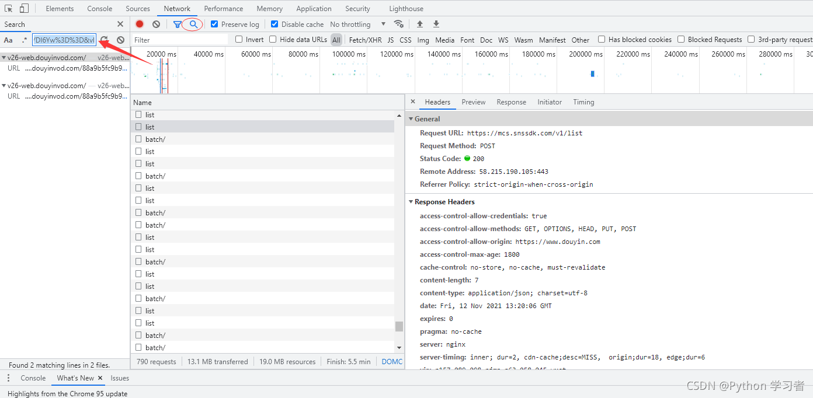Filter requests by Manifest type
Viewport: 813px width, 398px height.
coord(552,40)
